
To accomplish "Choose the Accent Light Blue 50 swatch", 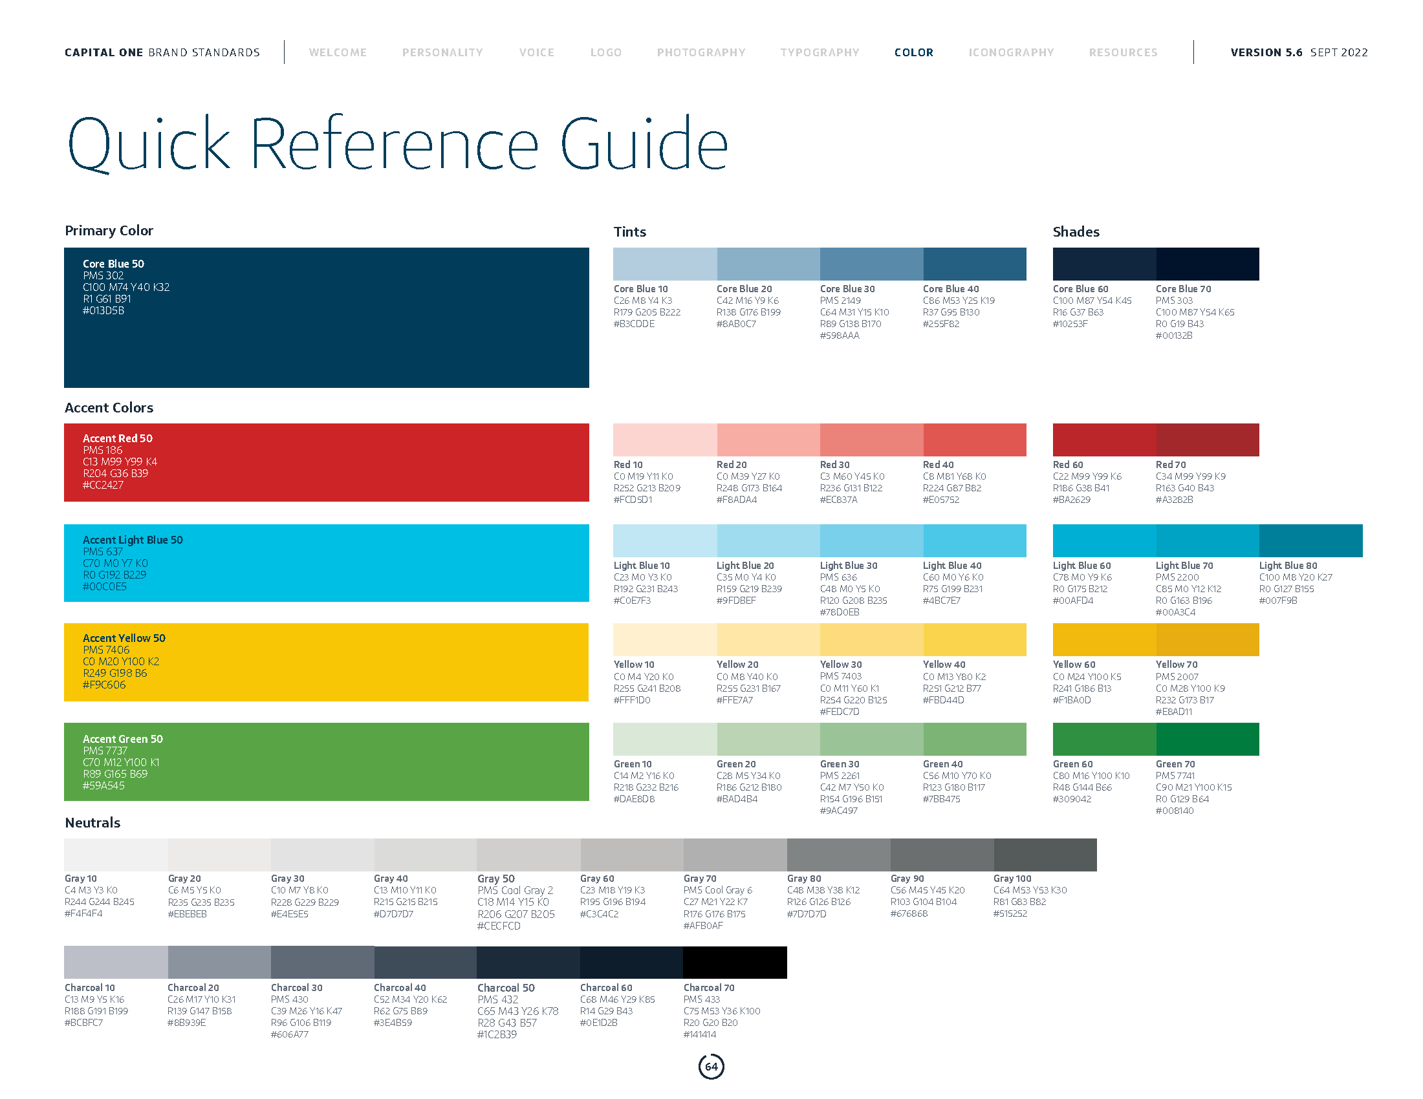I will (x=327, y=562).
